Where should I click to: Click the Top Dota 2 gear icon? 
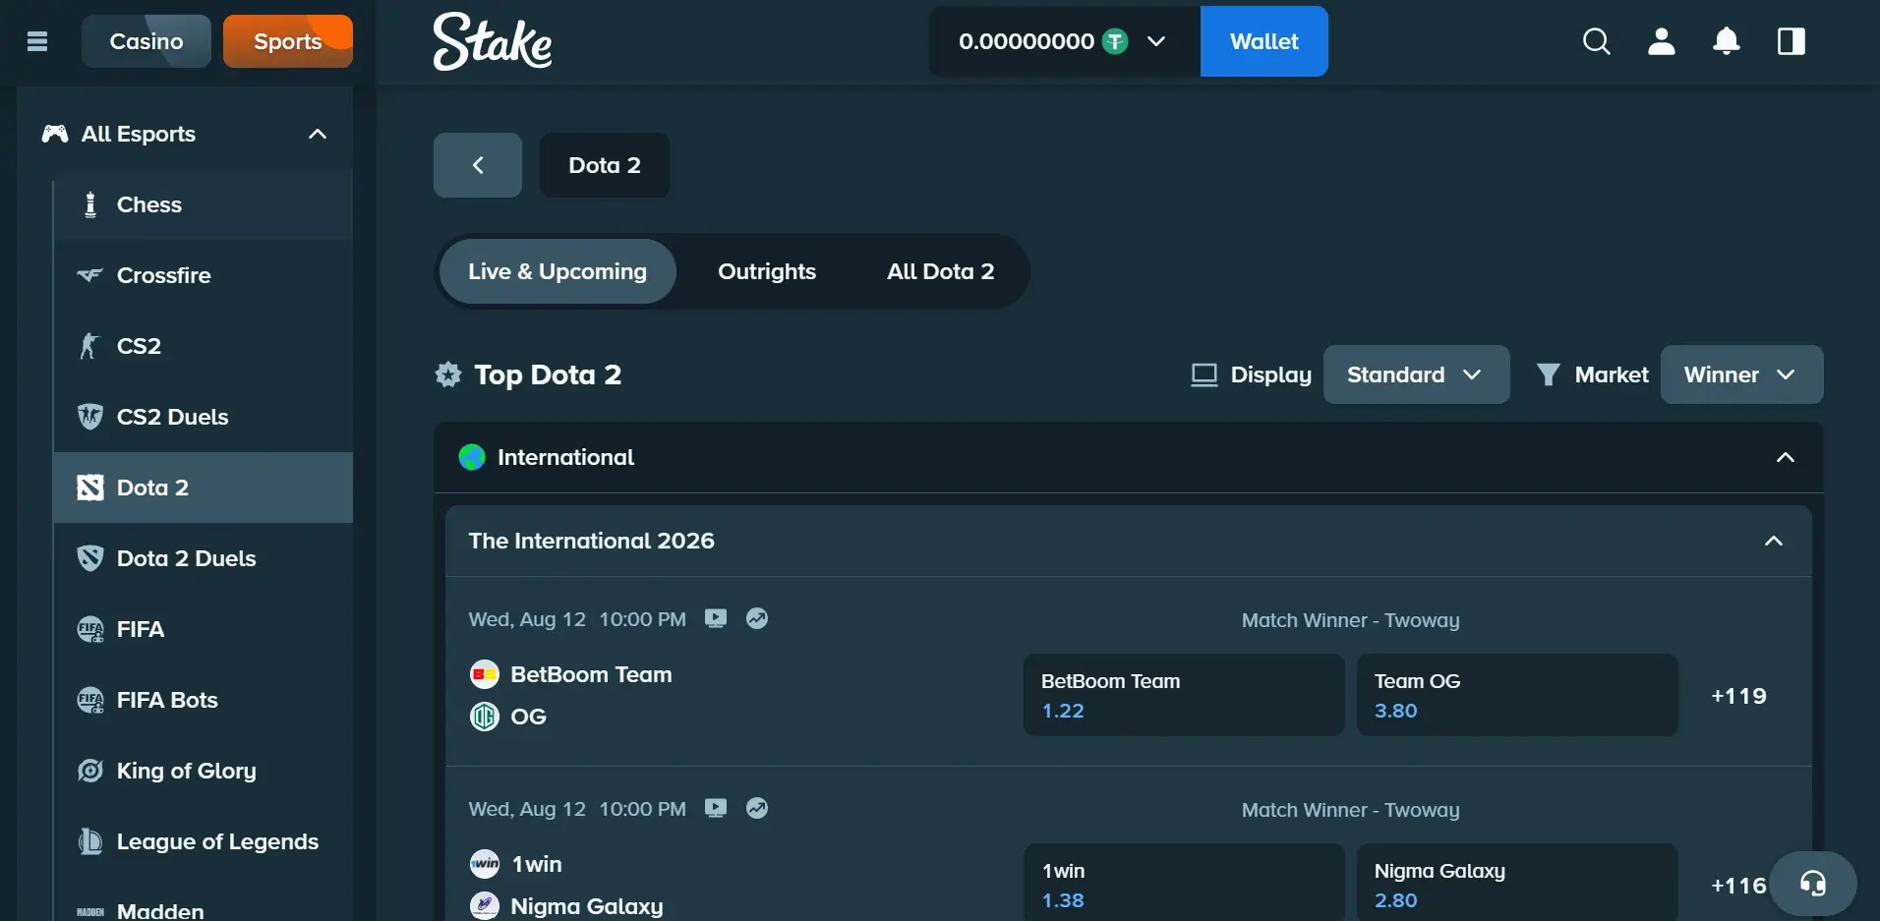point(448,374)
